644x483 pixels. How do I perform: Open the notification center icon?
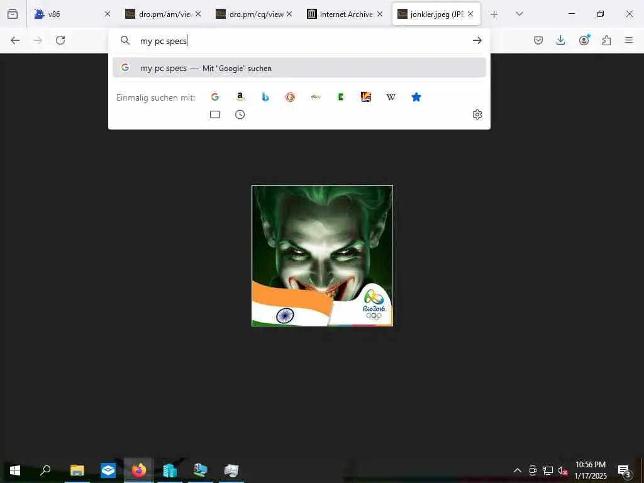tap(624, 470)
